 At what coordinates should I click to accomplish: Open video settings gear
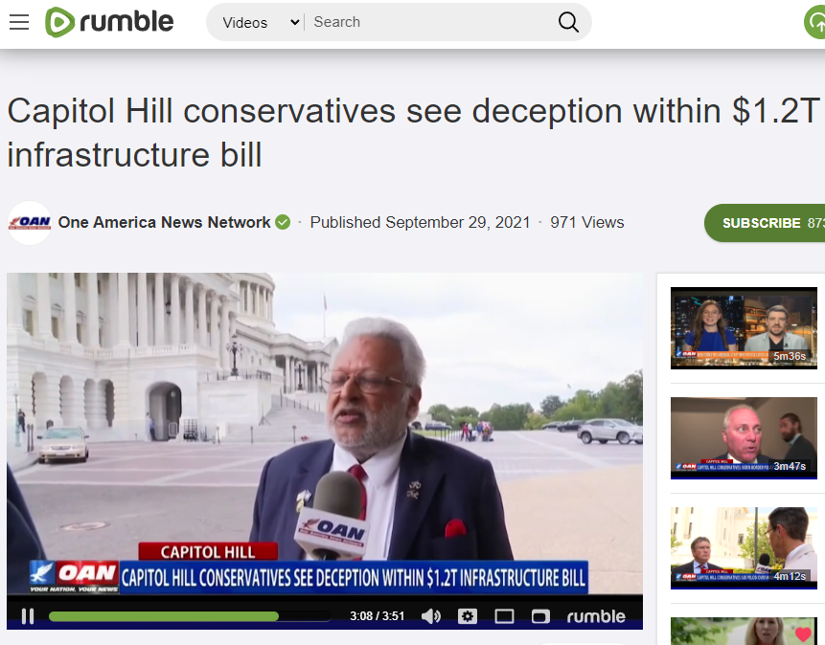coord(468,616)
